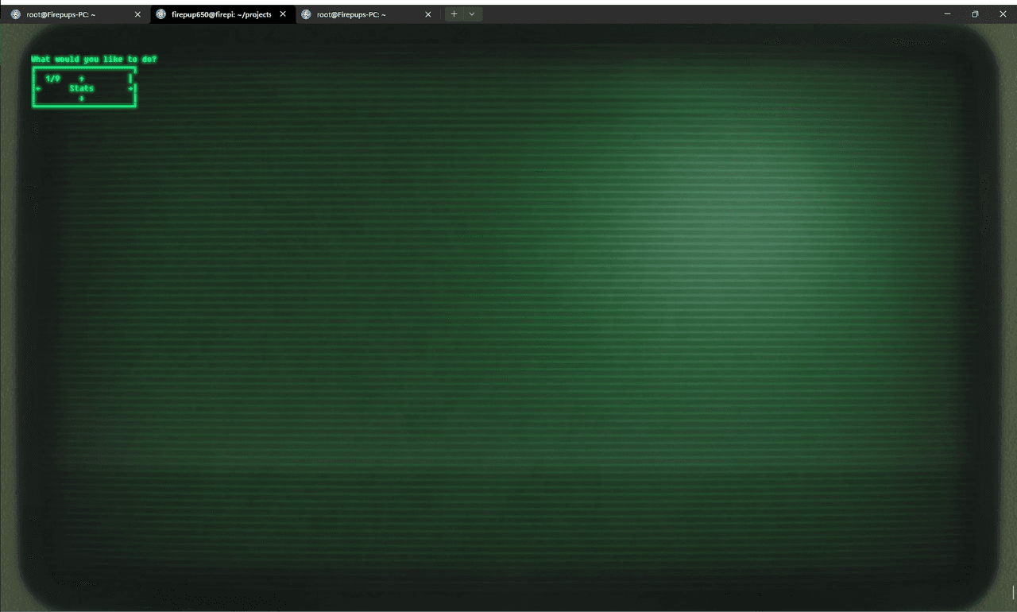Maximize the terminal window
The image size is (1017, 612).
[975, 14]
